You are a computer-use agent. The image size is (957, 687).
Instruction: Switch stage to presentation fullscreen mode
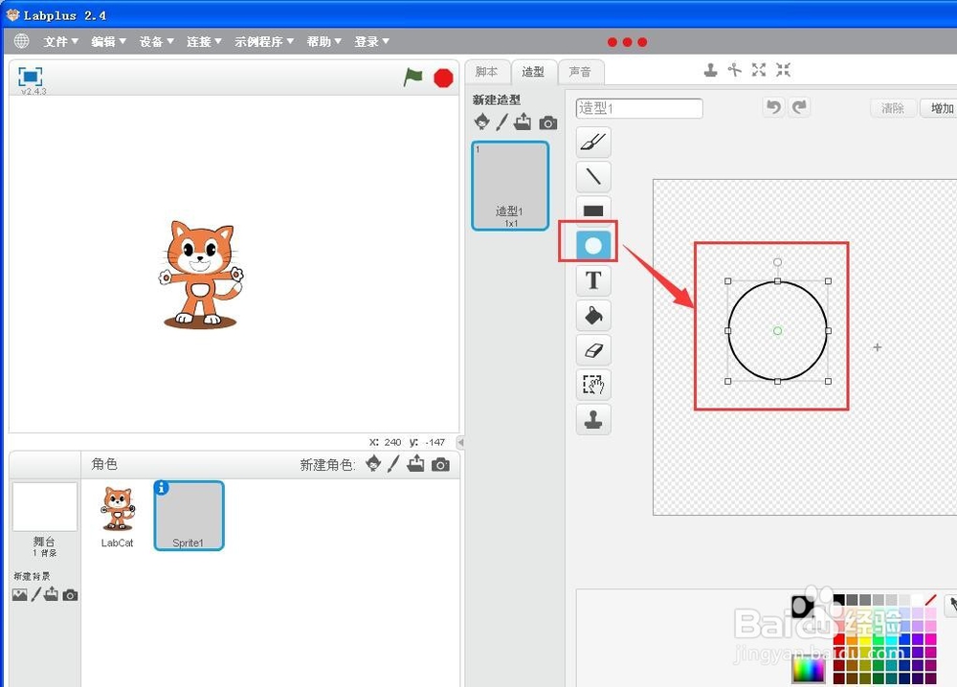click(x=30, y=77)
